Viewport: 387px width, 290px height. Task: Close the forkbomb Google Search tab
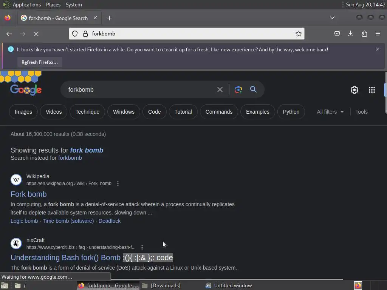tap(95, 18)
